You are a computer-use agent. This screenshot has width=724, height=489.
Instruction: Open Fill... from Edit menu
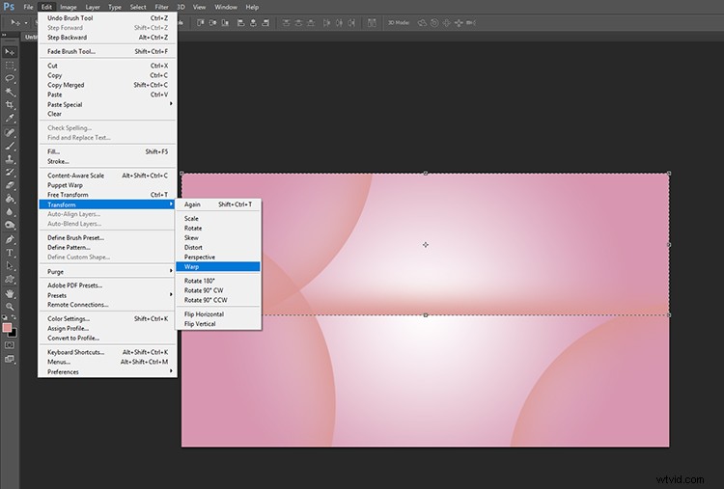click(107, 151)
